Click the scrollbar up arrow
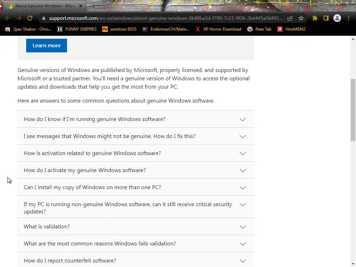Image resolution: width=356 pixels, height=267 pixels. point(353,39)
